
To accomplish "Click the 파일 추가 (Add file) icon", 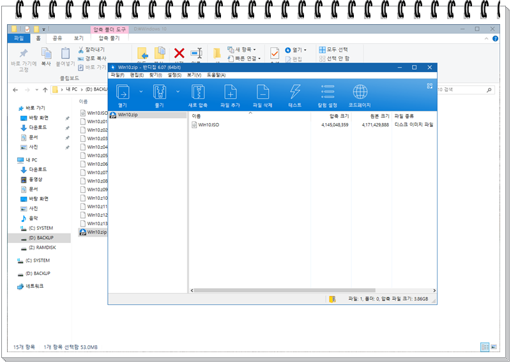I will [x=230, y=92].
